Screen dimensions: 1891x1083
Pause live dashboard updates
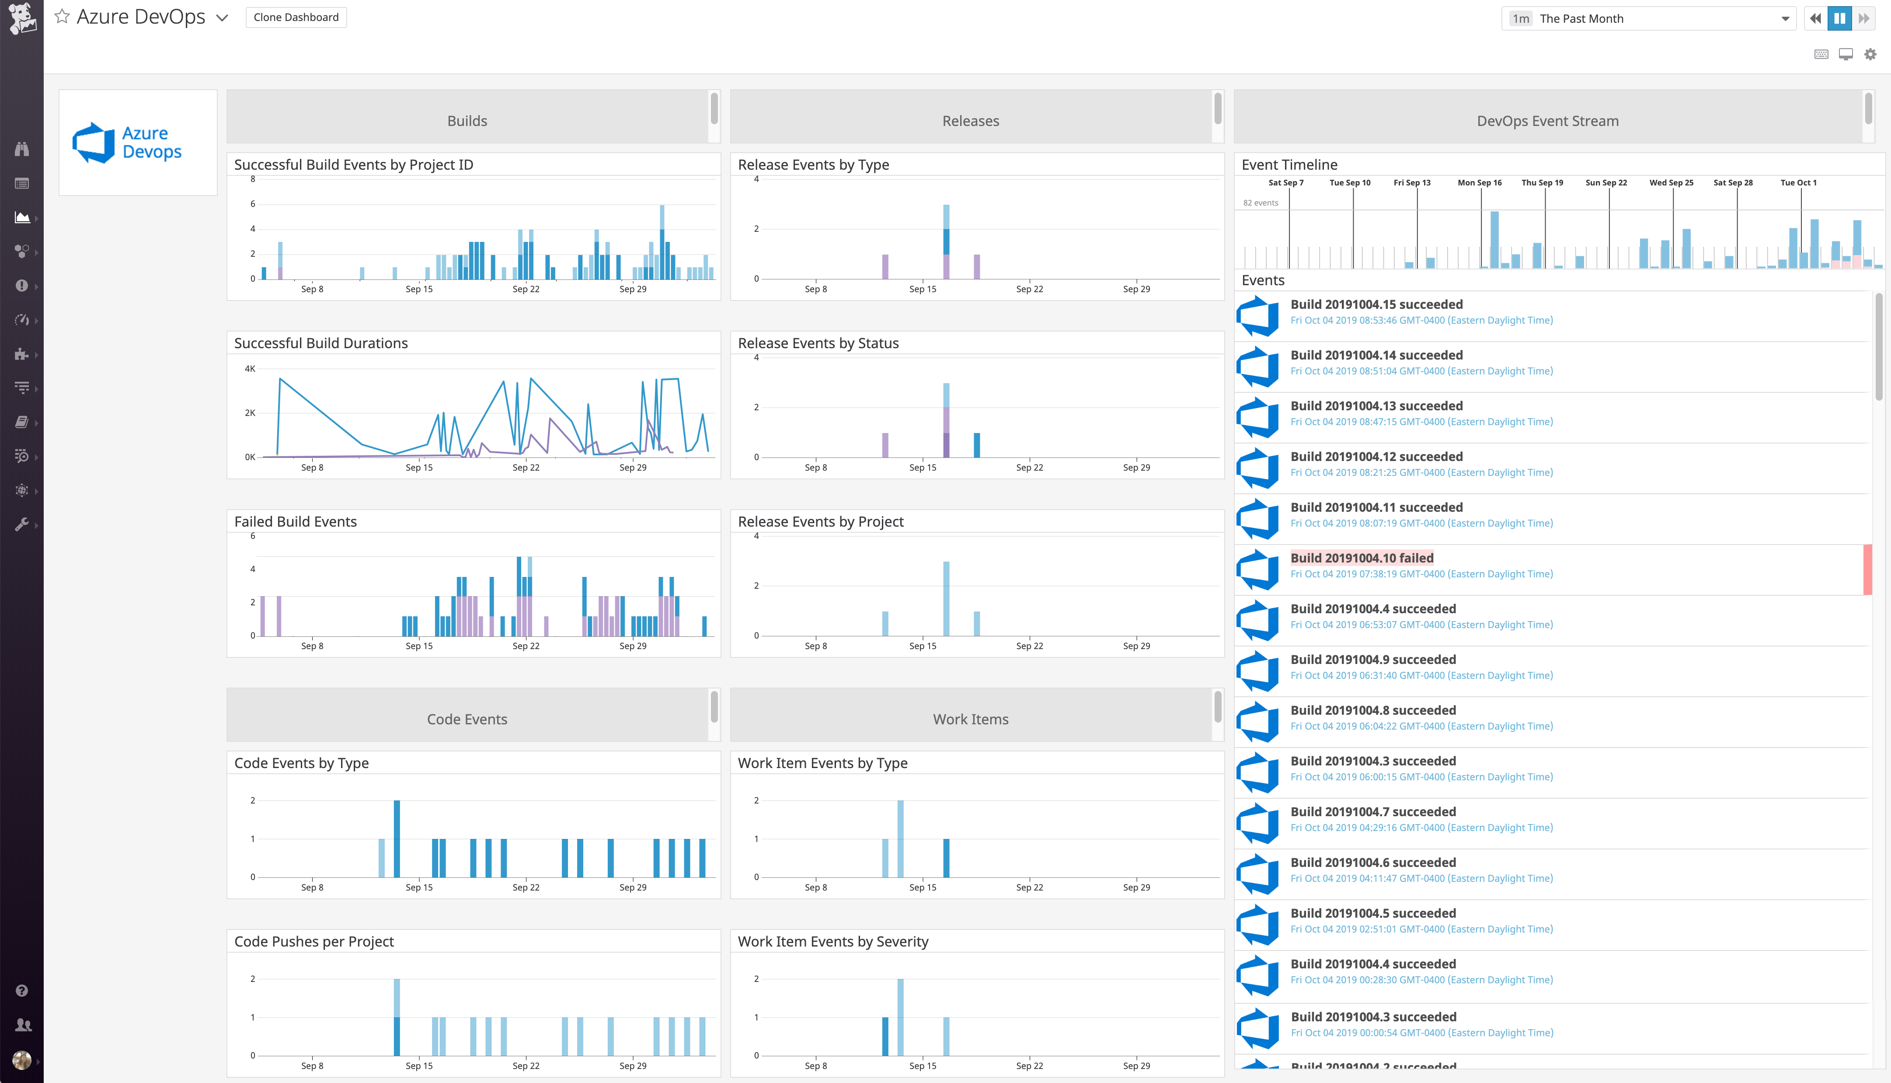click(1839, 18)
